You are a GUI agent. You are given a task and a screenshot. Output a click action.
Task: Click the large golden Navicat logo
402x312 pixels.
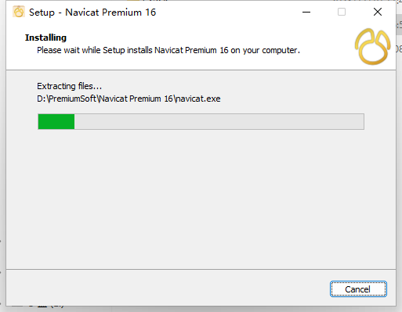coord(372,46)
